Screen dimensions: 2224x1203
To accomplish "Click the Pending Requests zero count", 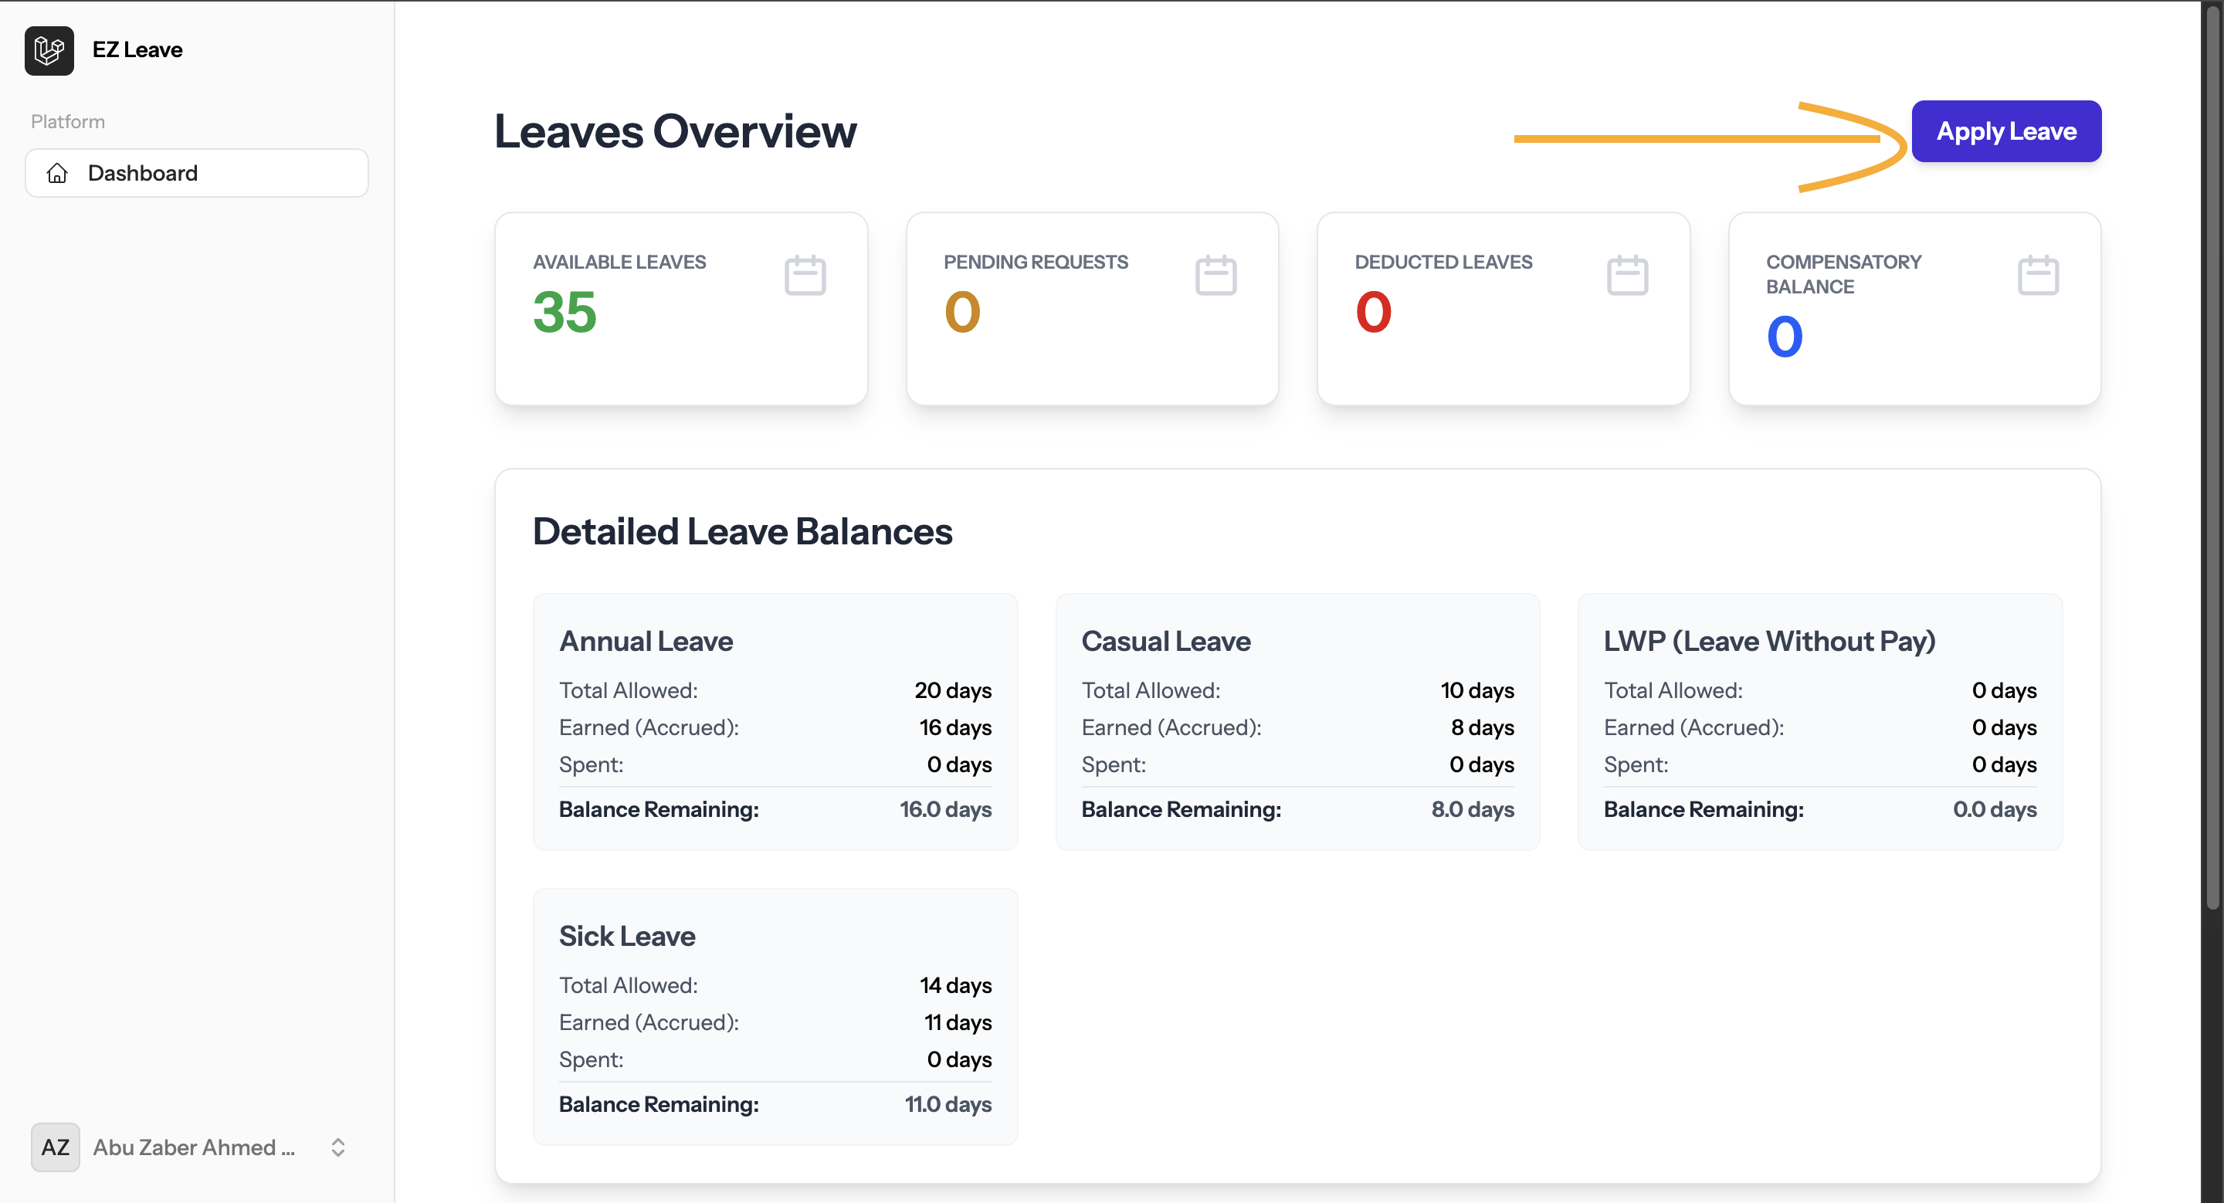I will coord(961,313).
